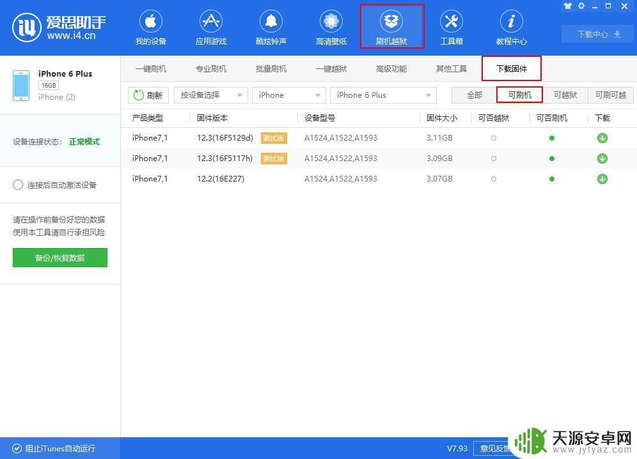This screenshot has width=637, height=459.
Task: Open 我的设备 (My Device) section
Action: tap(151, 27)
